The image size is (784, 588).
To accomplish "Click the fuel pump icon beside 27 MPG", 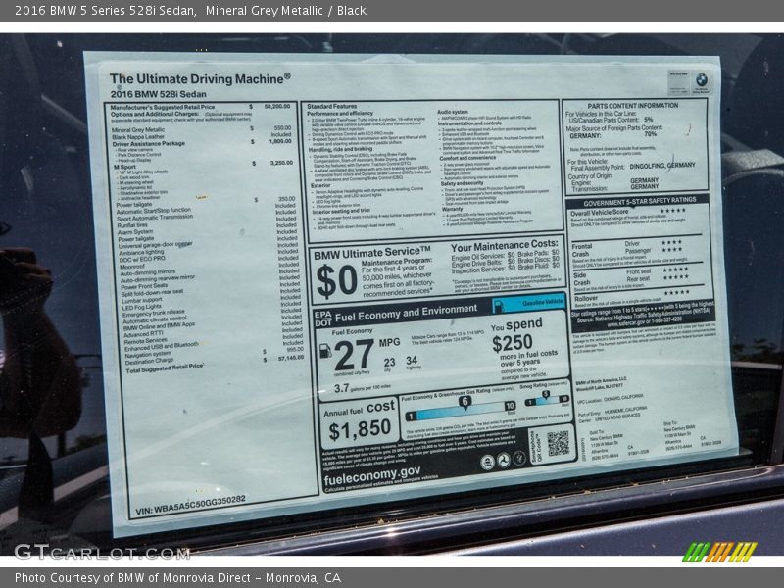I will point(325,350).
